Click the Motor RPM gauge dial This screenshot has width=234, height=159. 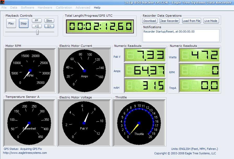coord(30,71)
